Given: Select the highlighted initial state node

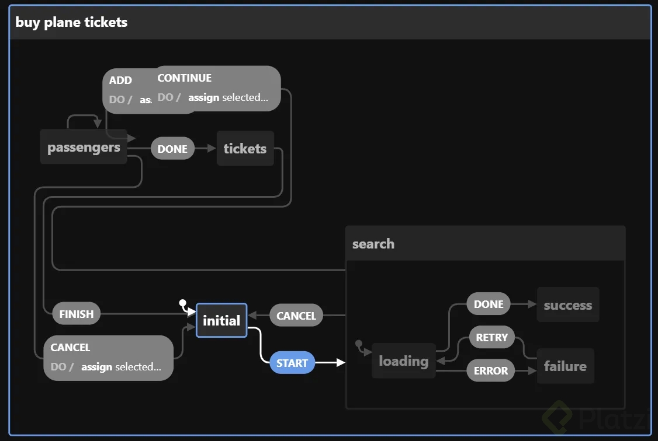Looking at the screenshot, I should (221, 320).
